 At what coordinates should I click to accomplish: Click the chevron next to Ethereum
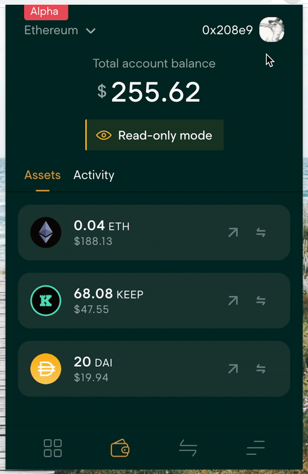tap(91, 31)
